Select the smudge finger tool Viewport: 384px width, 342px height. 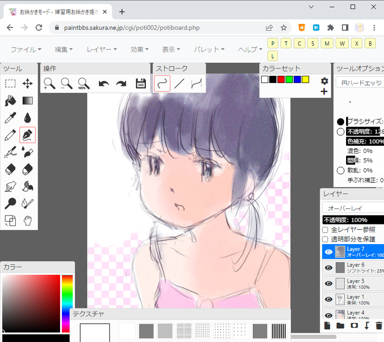pyautogui.click(x=10, y=186)
